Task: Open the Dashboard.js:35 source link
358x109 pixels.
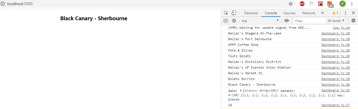Action: pos(335,90)
